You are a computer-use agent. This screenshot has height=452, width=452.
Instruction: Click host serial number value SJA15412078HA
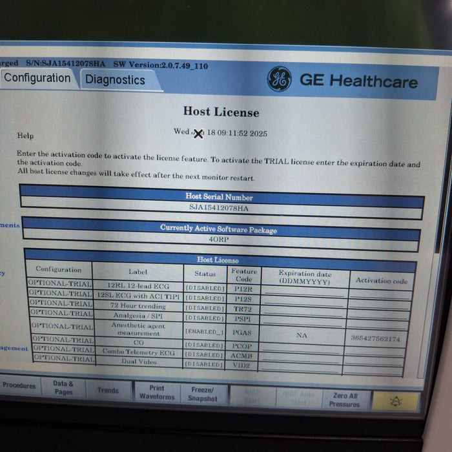[x=219, y=207]
